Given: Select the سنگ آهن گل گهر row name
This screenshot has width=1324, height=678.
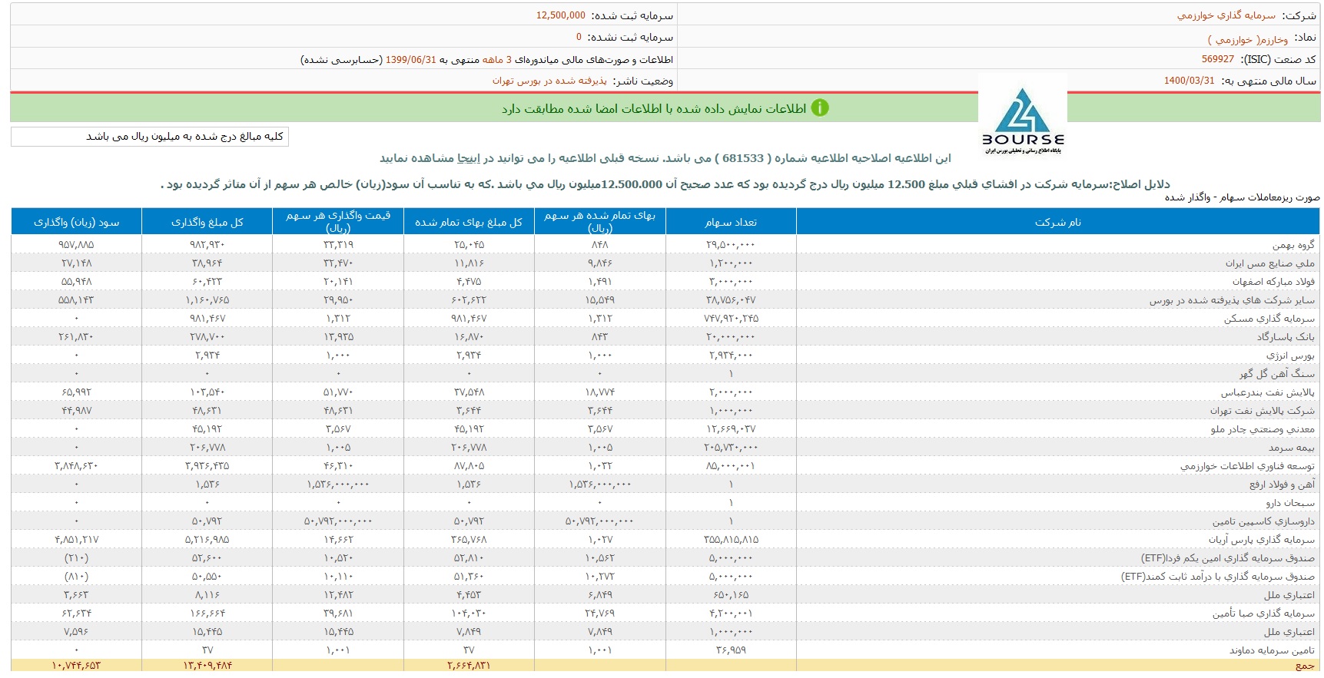Looking at the screenshot, I should tap(1277, 374).
